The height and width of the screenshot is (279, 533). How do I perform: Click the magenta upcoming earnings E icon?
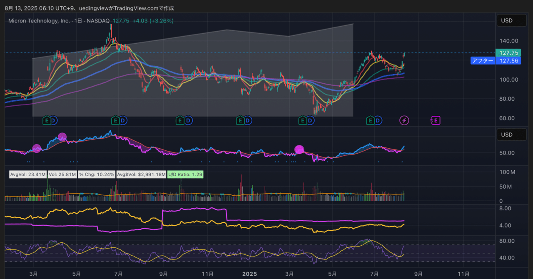pyautogui.click(x=435, y=121)
